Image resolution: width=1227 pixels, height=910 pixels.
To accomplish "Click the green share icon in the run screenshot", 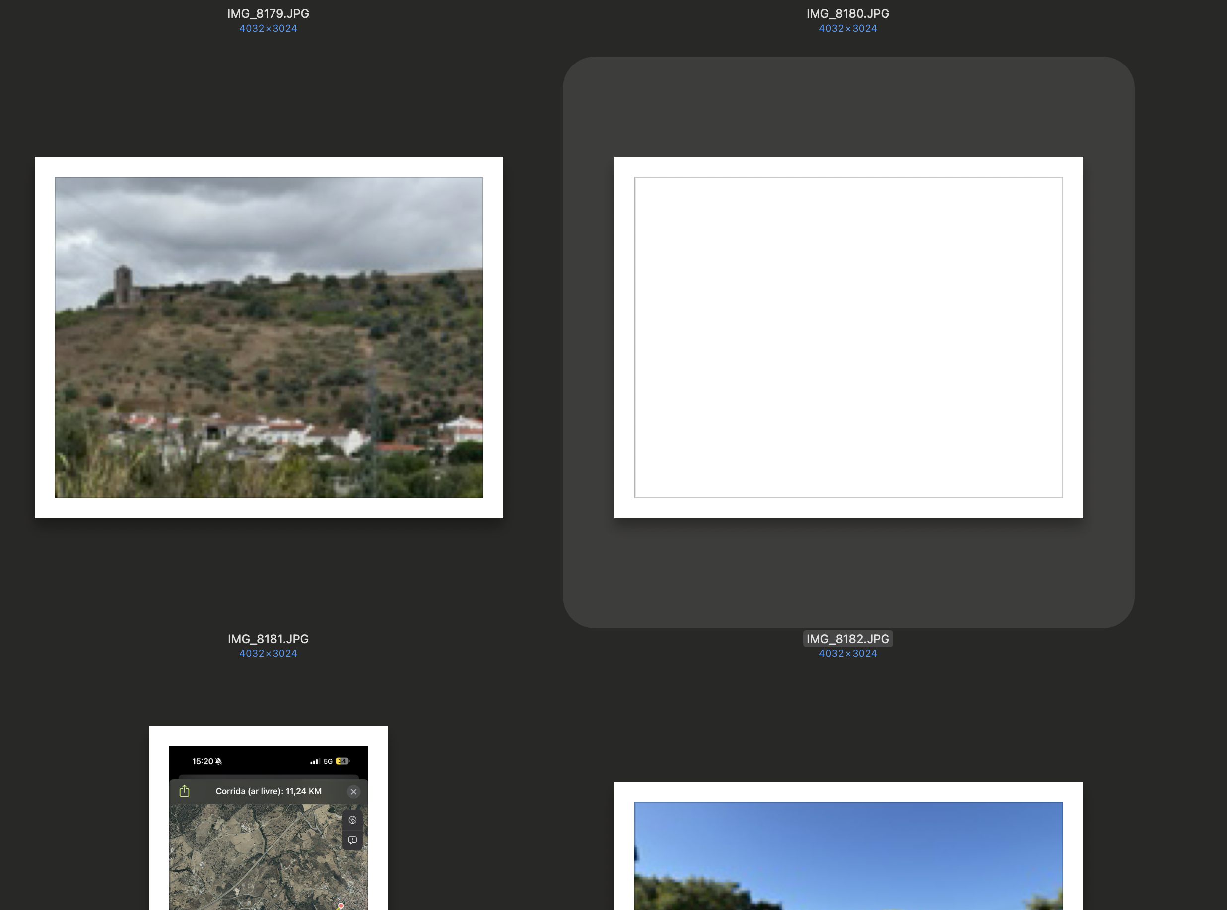I will point(185,791).
